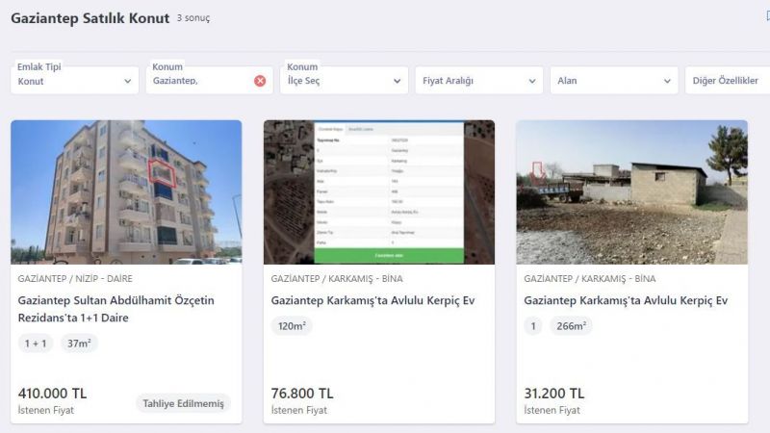Click the single room count tag '1'
Image resolution: width=770 pixels, height=433 pixels.
[x=533, y=326]
